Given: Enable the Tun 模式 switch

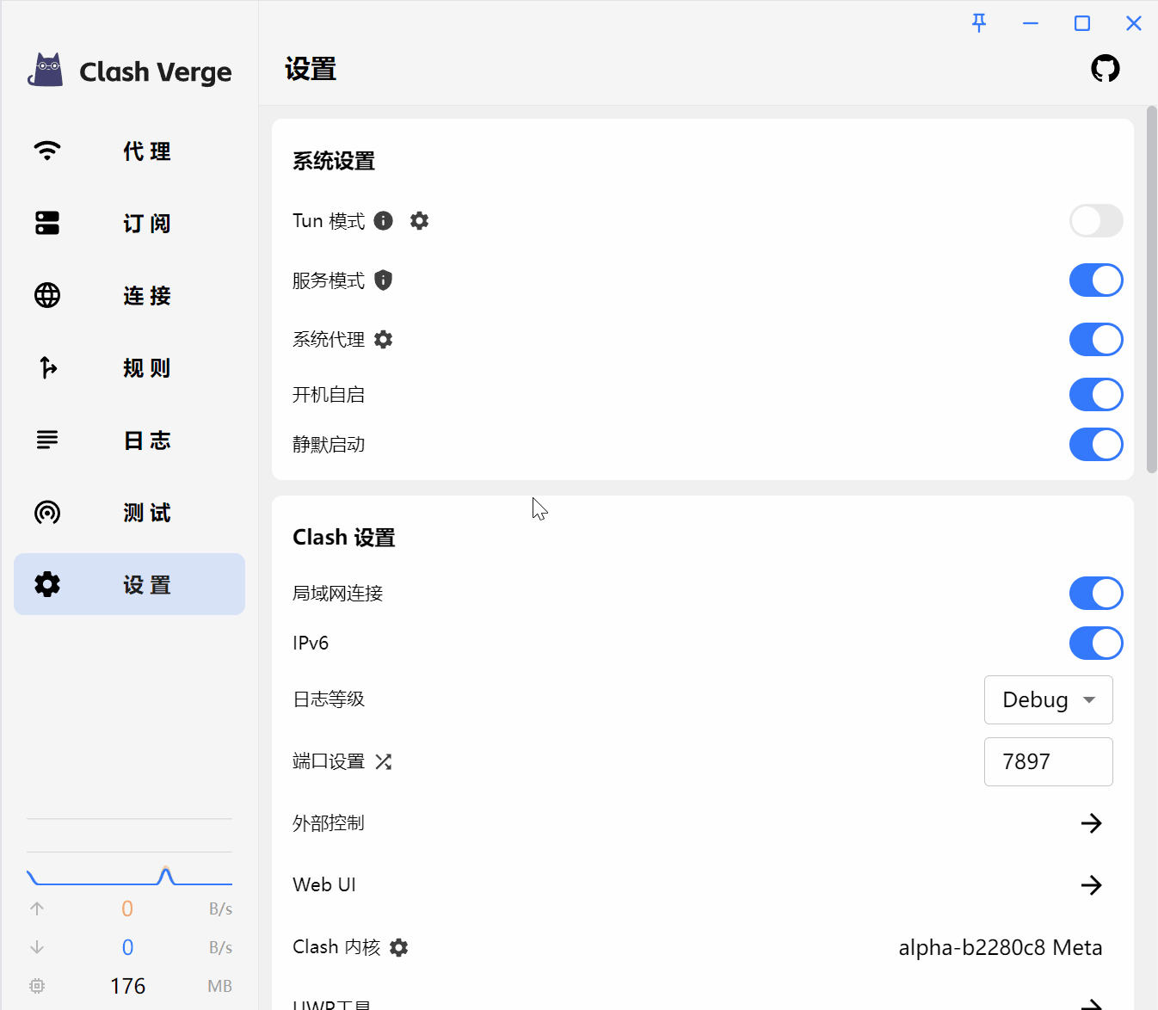Looking at the screenshot, I should [x=1096, y=221].
